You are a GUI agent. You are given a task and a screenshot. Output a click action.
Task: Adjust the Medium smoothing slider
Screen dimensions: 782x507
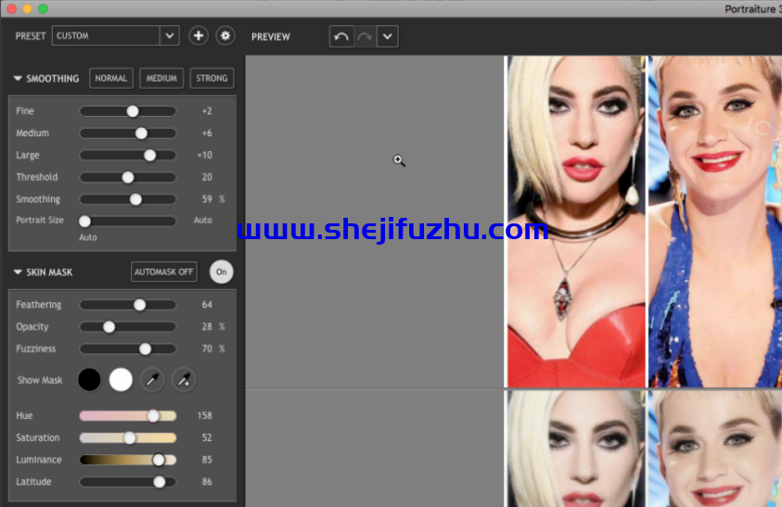coord(128,133)
